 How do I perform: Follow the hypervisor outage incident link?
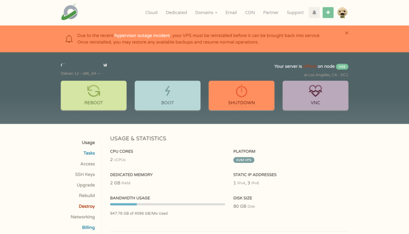click(x=142, y=35)
